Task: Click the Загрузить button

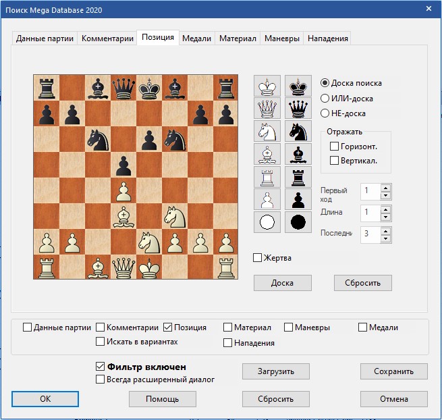Action: coord(276,371)
